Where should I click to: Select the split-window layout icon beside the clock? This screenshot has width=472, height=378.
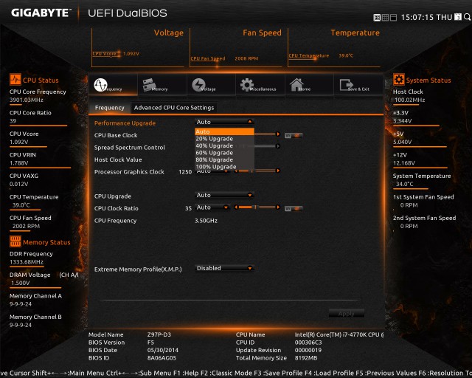click(393, 18)
